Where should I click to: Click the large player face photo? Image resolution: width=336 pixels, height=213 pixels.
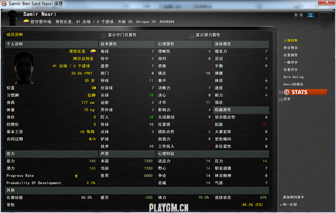pos(24,67)
